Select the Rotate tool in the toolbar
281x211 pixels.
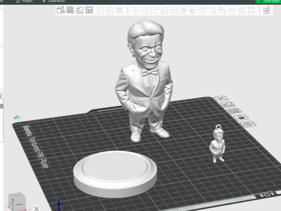click(x=145, y=10)
